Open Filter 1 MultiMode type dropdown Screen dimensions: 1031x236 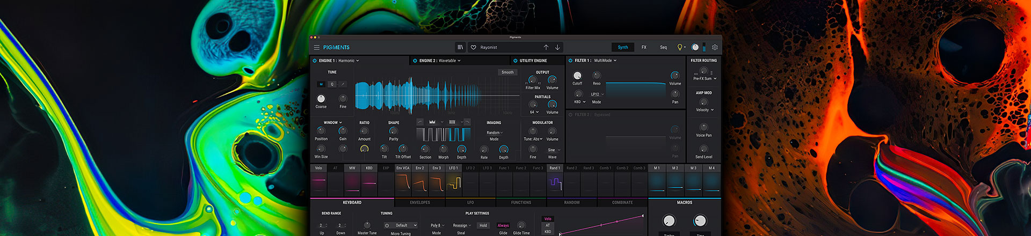tap(606, 61)
